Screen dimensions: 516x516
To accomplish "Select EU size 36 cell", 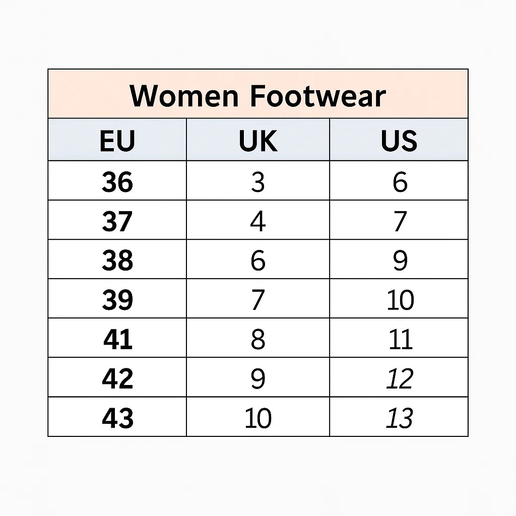I will (117, 181).
